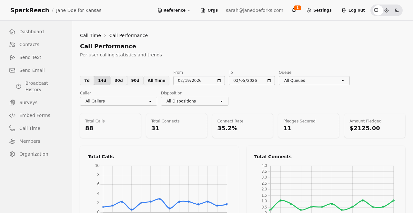Open the All Dispositions dropdown

(x=195, y=101)
